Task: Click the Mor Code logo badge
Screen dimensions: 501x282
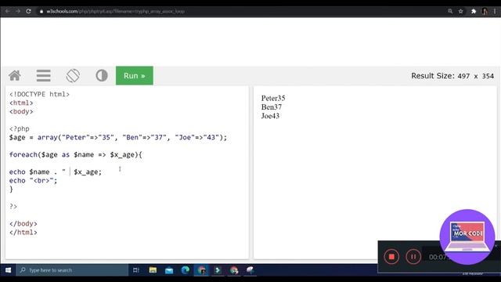Action: point(467,237)
